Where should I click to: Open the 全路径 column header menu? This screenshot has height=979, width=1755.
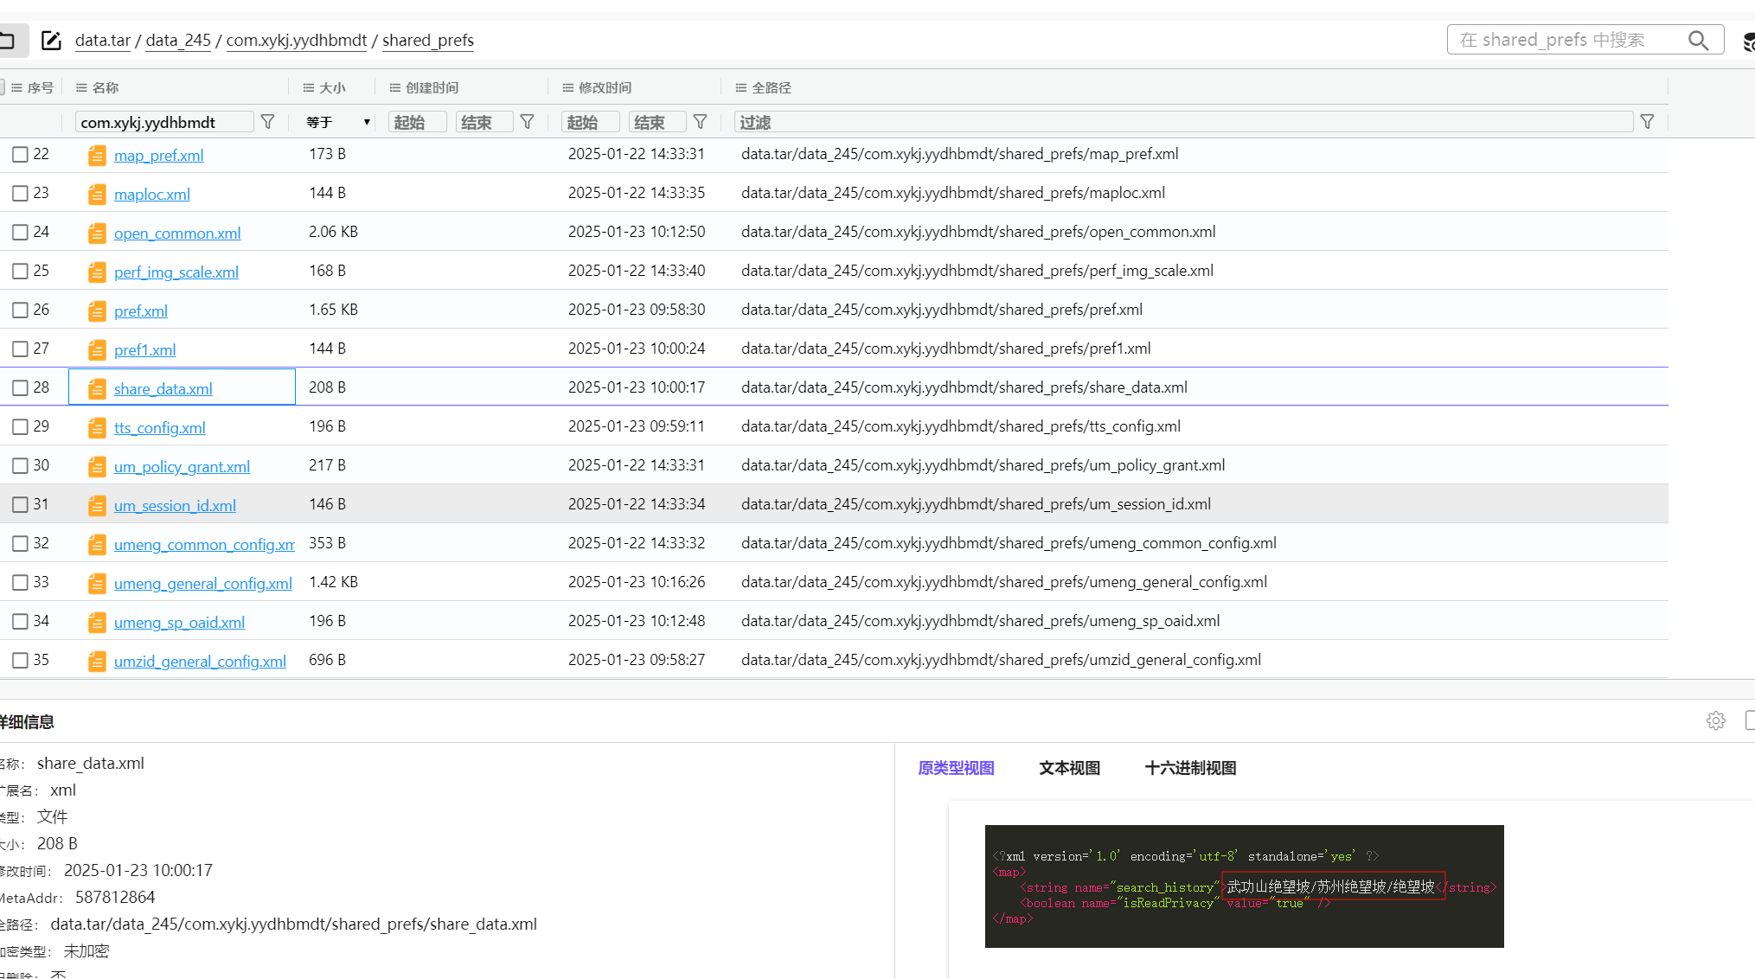(x=741, y=87)
